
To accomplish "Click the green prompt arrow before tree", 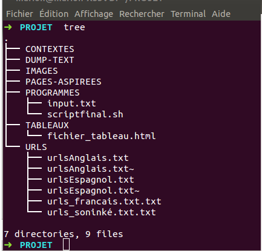I will 8,27.
